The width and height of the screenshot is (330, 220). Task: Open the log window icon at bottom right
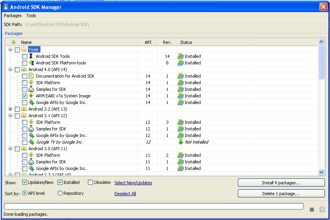point(322,209)
